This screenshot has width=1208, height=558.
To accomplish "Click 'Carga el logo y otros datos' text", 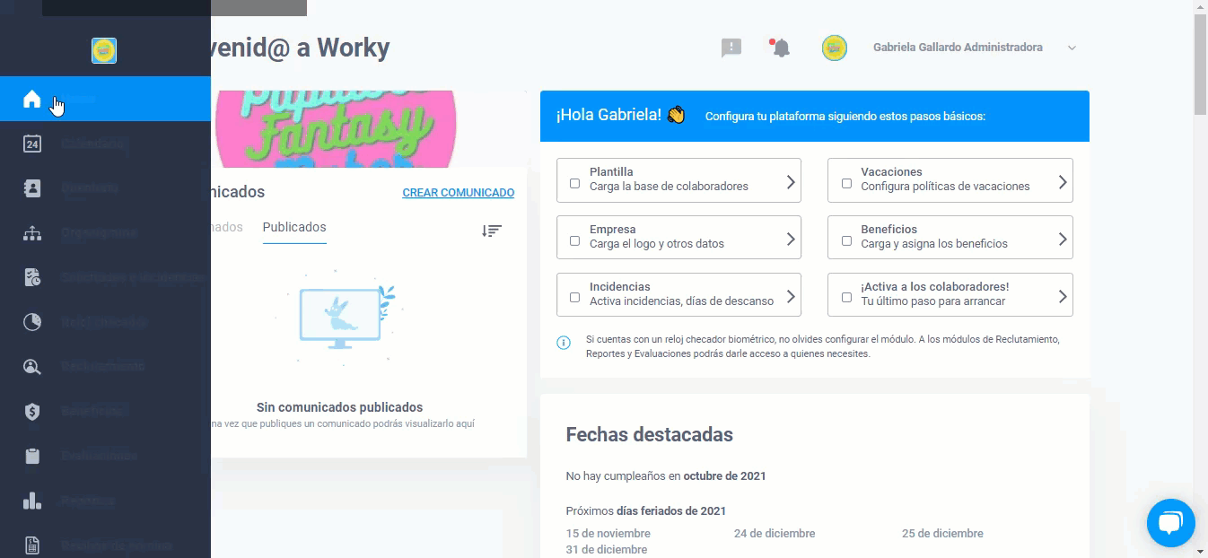I will tap(657, 244).
